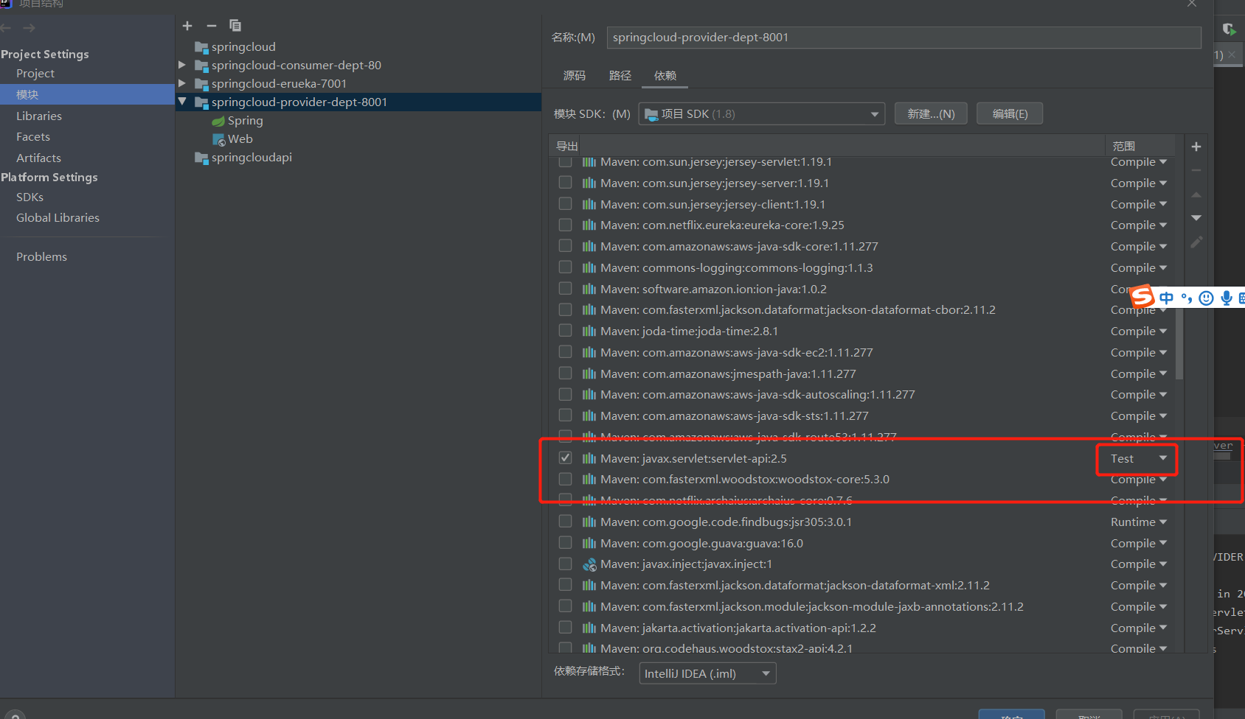Image resolution: width=1245 pixels, height=719 pixels.
Task: Navigate forward with the right arrow
Action: click(x=30, y=28)
